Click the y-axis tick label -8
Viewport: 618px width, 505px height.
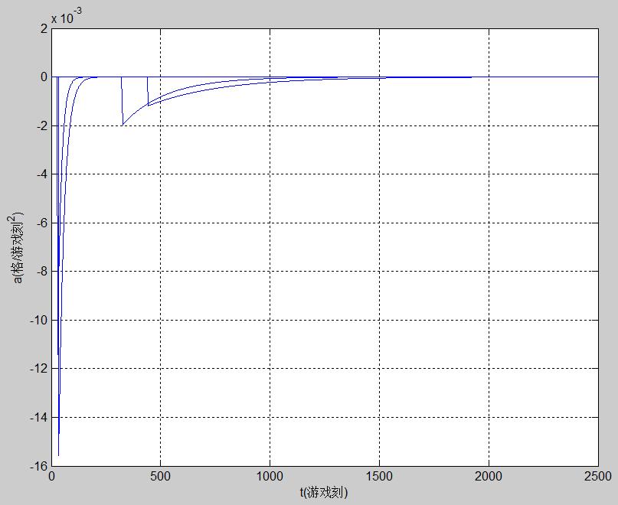[x=42, y=272]
